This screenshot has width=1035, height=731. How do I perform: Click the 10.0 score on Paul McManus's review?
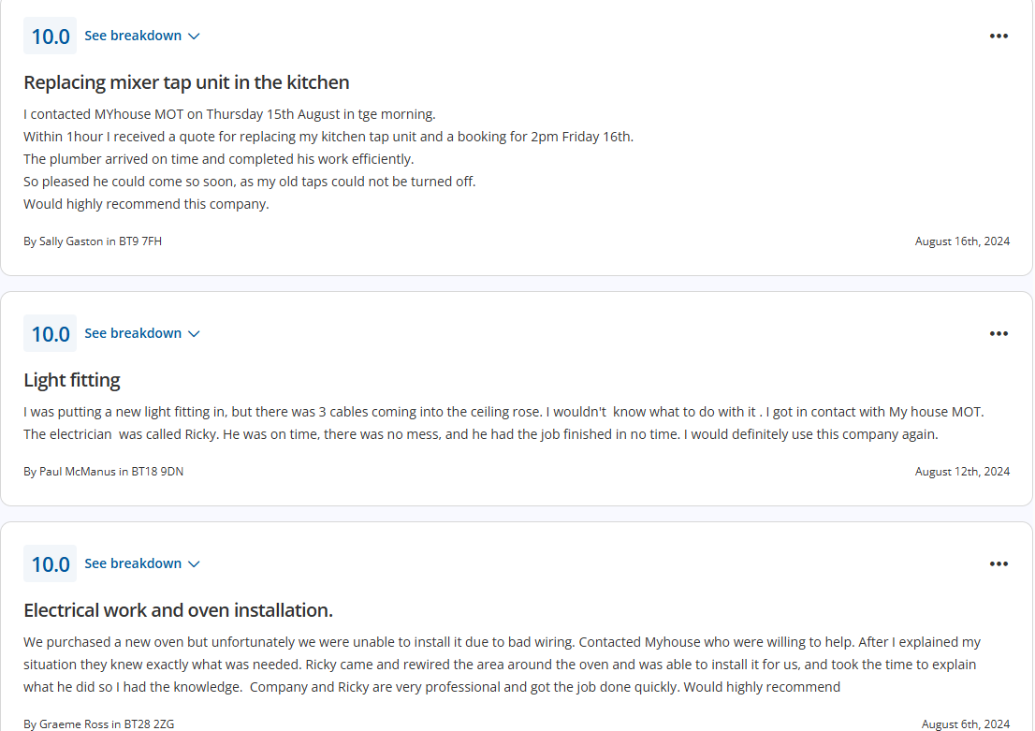[51, 334]
